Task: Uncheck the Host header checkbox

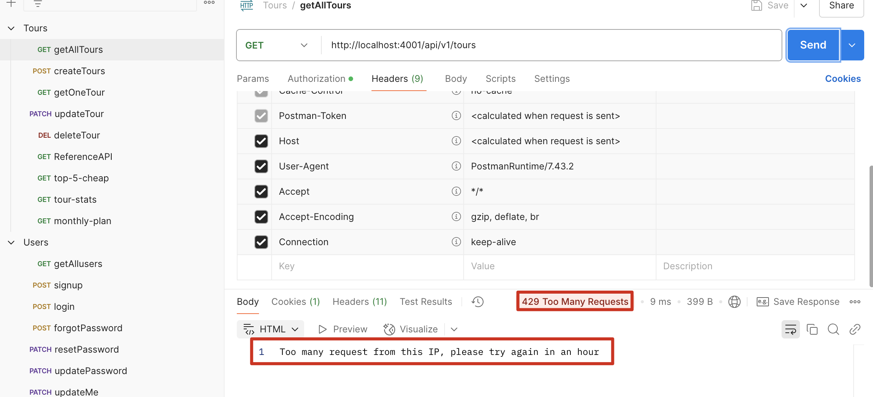Action: 261,141
